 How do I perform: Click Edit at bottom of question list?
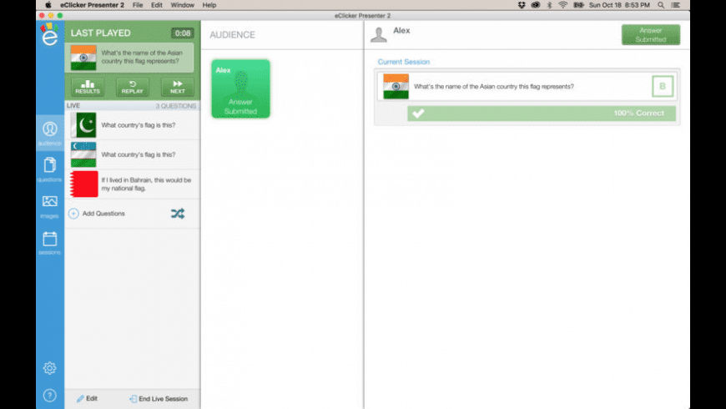tap(87, 398)
